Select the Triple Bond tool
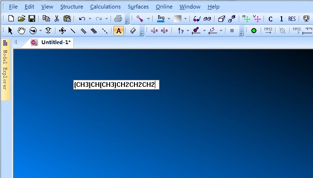This screenshot has height=178, width=313. 94,31
